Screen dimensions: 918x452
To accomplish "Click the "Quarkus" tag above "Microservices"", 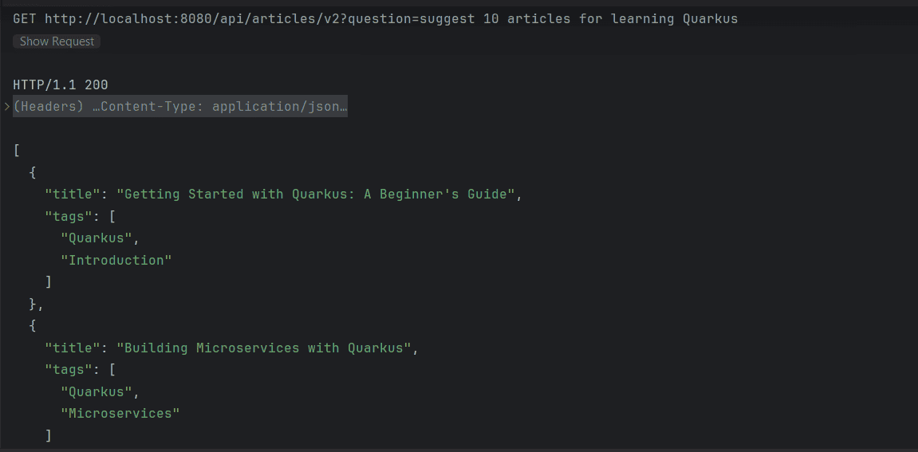I will click(x=97, y=391).
